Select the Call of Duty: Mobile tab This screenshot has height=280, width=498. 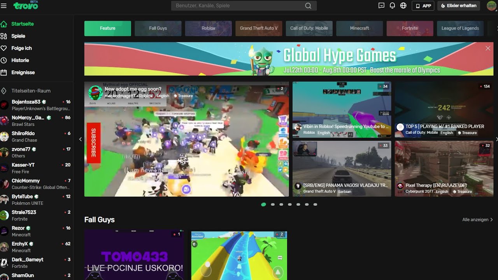tap(309, 28)
